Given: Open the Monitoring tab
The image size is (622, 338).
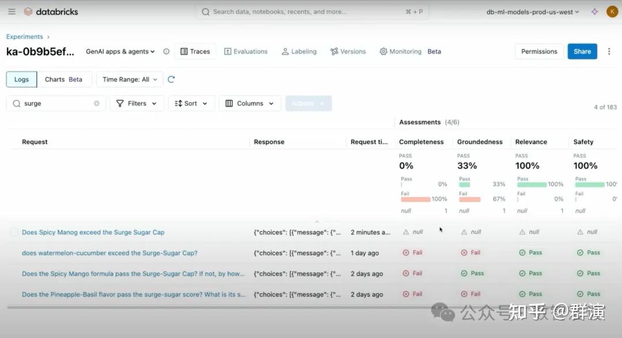Looking at the screenshot, I should 400,52.
